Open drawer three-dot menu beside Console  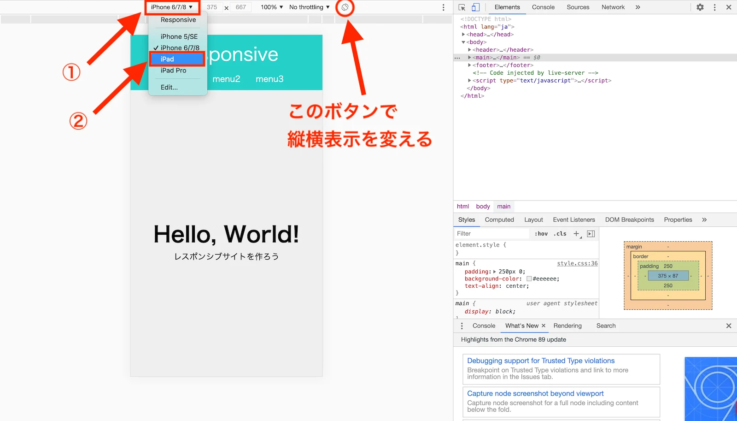(462, 326)
